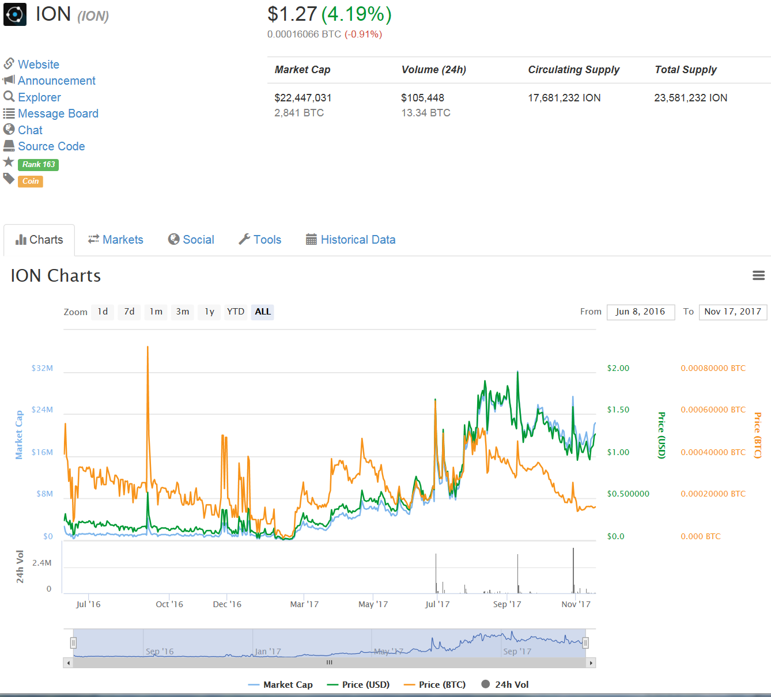Click the navigator right scroll arrow
The width and height of the screenshot is (771, 697).
[591, 663]
